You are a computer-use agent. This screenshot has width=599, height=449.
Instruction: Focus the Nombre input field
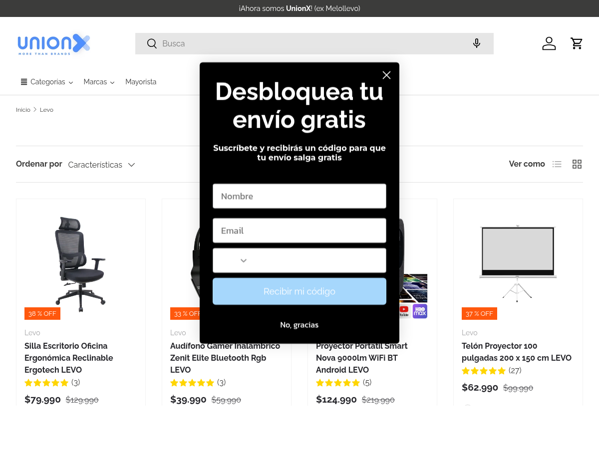pyautogui.click(x=299, y=196)
